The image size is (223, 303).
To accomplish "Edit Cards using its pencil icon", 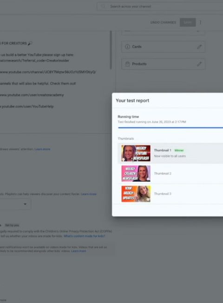I will [x=199, y=47].
